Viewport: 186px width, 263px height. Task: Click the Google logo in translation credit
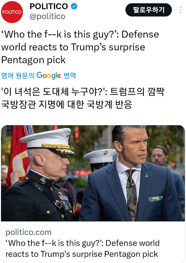click(x=49, y=76)
